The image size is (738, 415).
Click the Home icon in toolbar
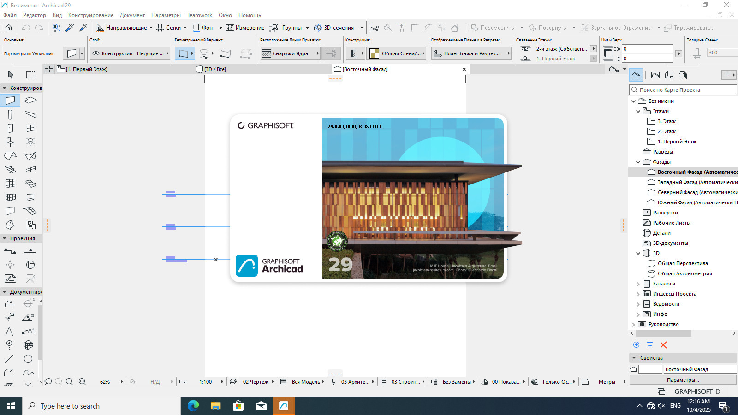coord(9,28)
